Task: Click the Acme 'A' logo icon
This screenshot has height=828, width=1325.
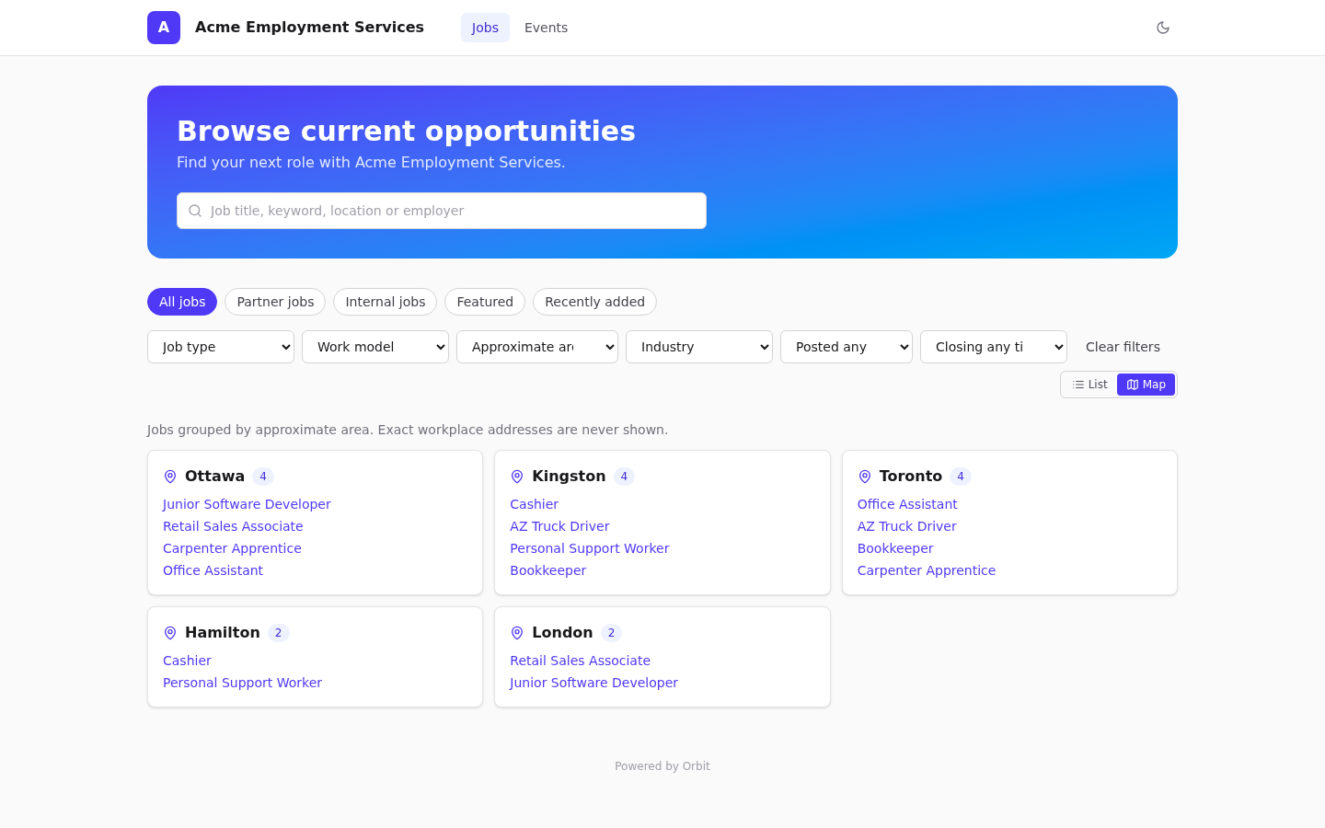Action: point(164,28)
